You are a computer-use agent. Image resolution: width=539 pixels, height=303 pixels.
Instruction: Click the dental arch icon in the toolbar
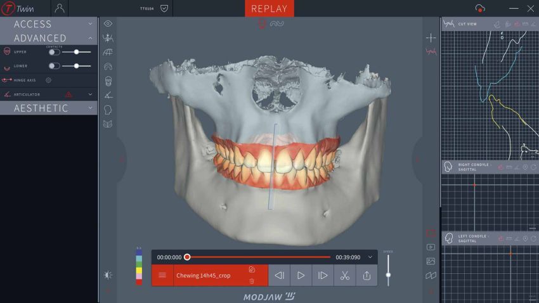(x=108, y=66)
